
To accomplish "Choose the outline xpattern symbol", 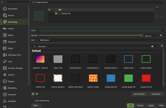I will coord(58,81).
